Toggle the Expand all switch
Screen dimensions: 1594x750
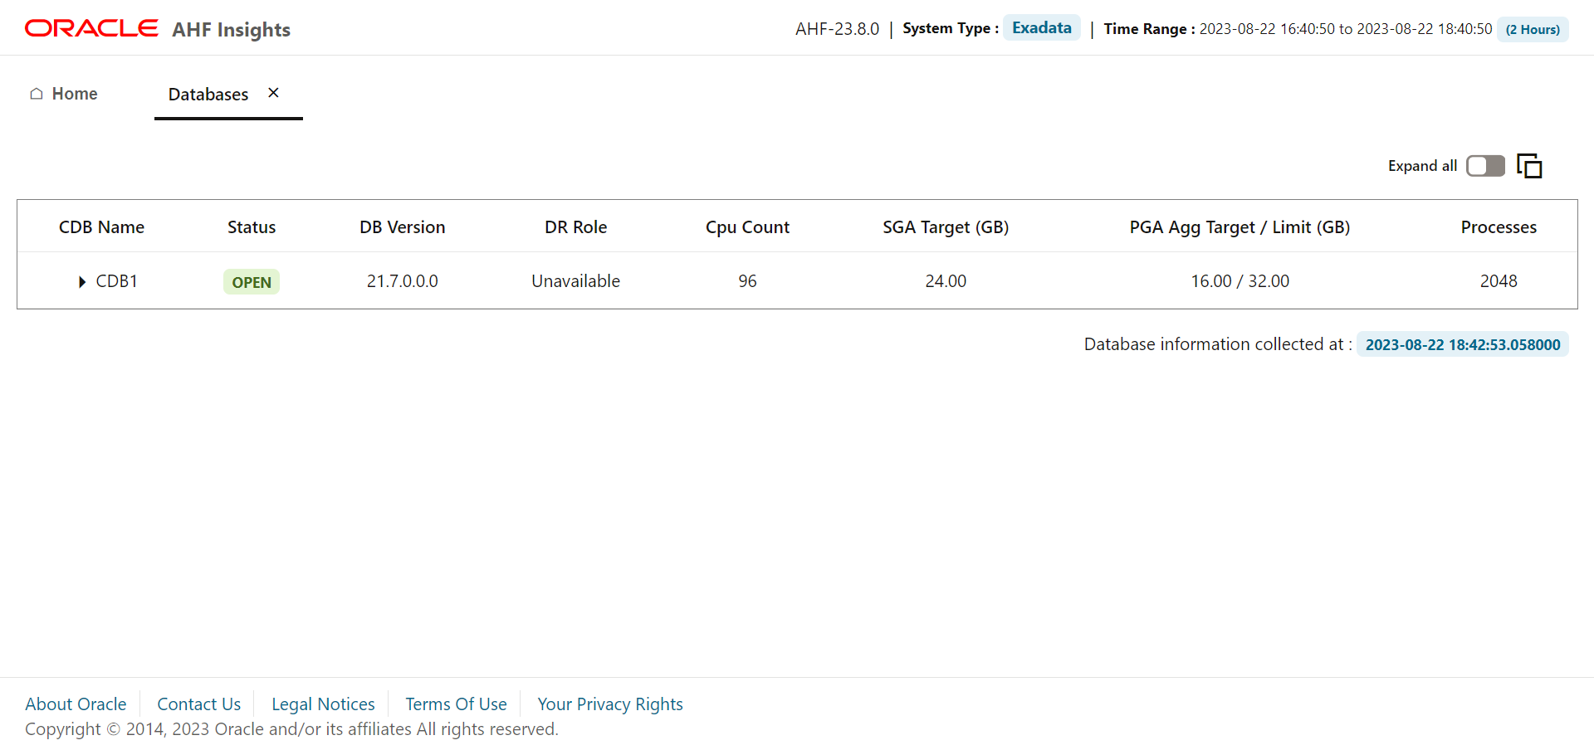coord(1485,166)
